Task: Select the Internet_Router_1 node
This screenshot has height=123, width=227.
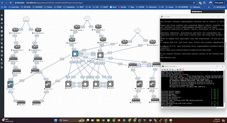Action: click(17, 47)
